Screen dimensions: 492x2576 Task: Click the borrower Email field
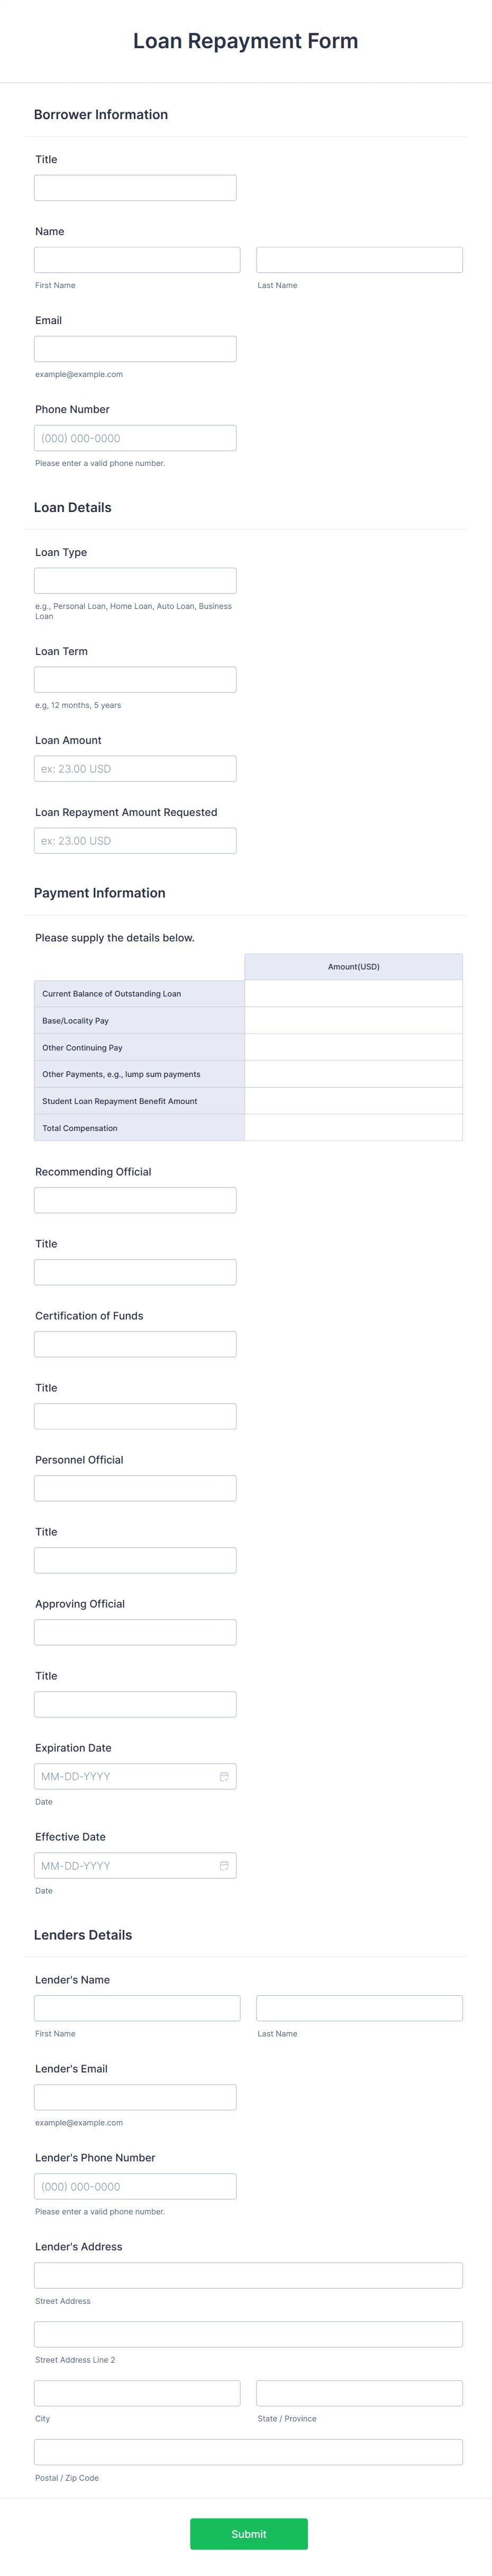coord(134,348)
